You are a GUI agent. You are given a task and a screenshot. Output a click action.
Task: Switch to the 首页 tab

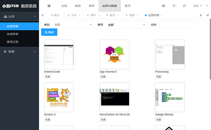coord(55,15)
